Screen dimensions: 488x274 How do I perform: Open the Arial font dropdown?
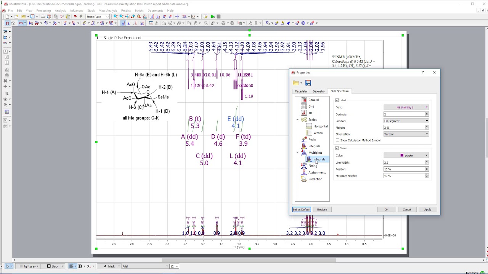coord(145,266)
